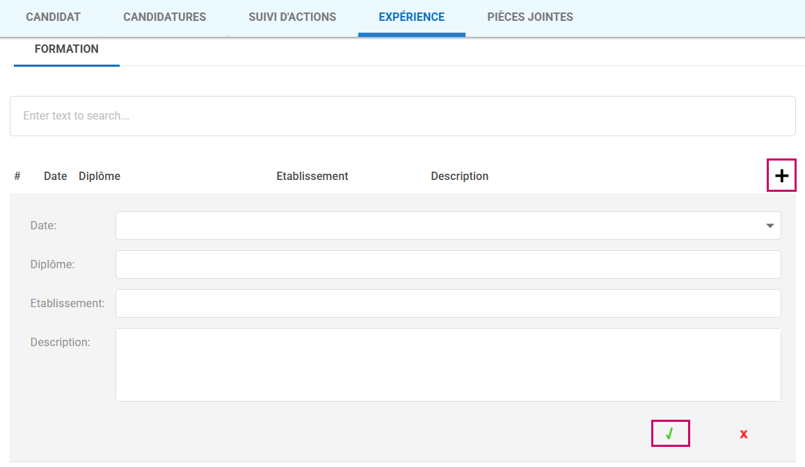Confirm the entry with the green checkmark
This screenshot has width=805, height=467.
(x=669, y=434)
